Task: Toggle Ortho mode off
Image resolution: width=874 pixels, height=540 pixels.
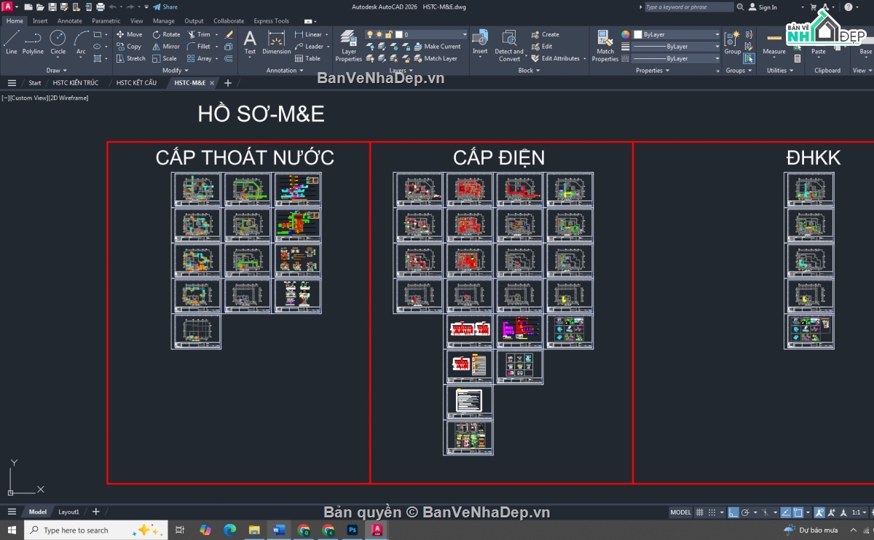Action: [x=733, y=513]
